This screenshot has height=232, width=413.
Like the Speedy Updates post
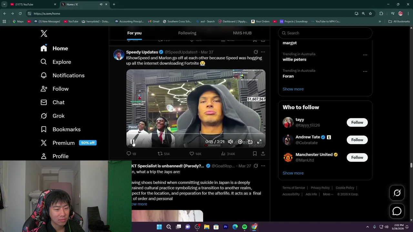coord(195,154)
